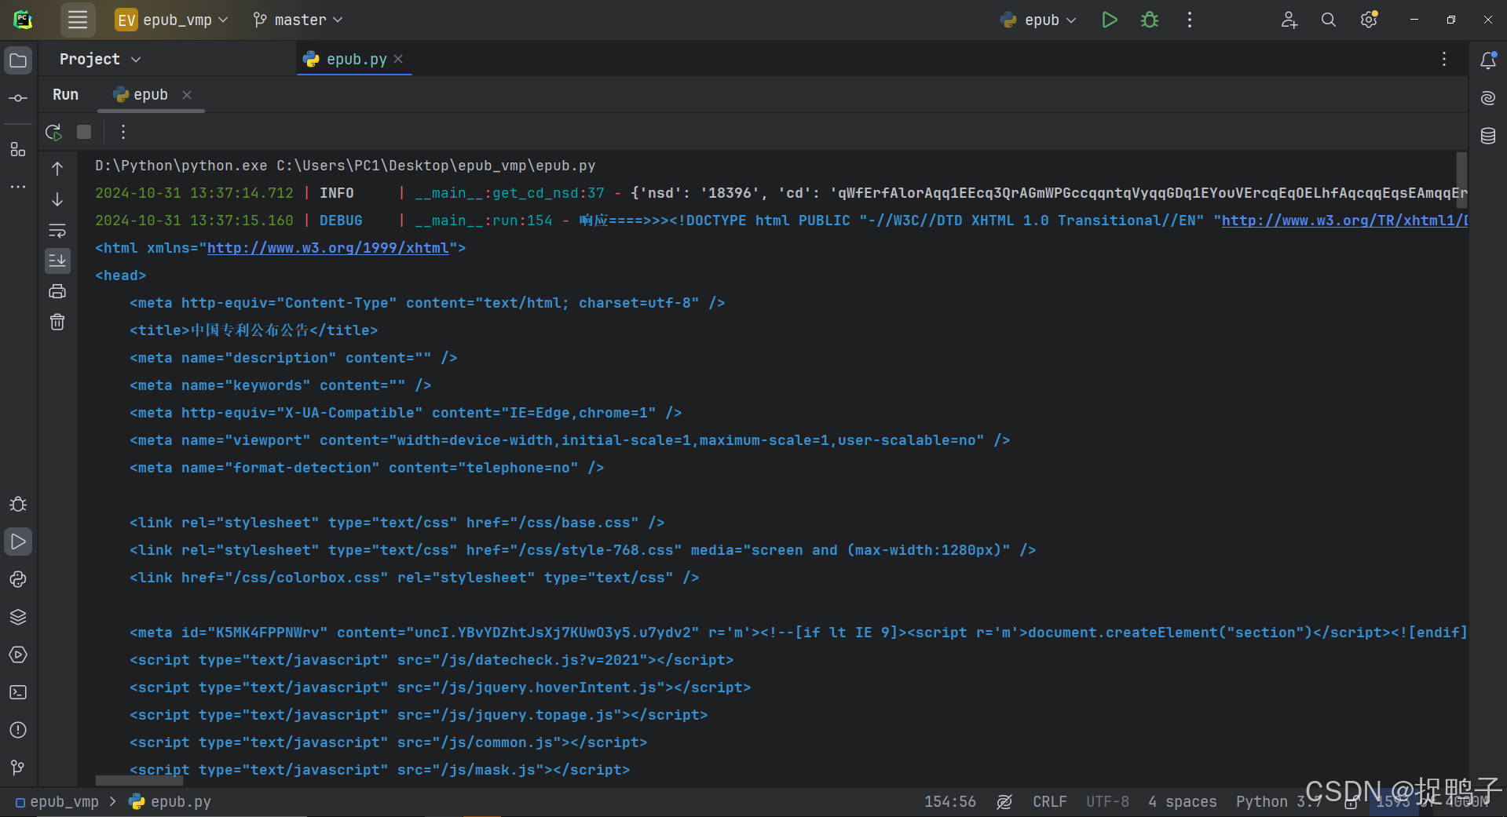This screenshot has height=817, width=1507.
Task: Click epub_vmp breadcrumb in status bar
Action: click(x=57, y=801)
